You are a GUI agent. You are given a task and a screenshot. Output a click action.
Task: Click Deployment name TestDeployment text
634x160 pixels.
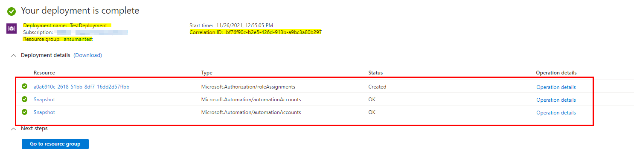click(x=65, y=26)
